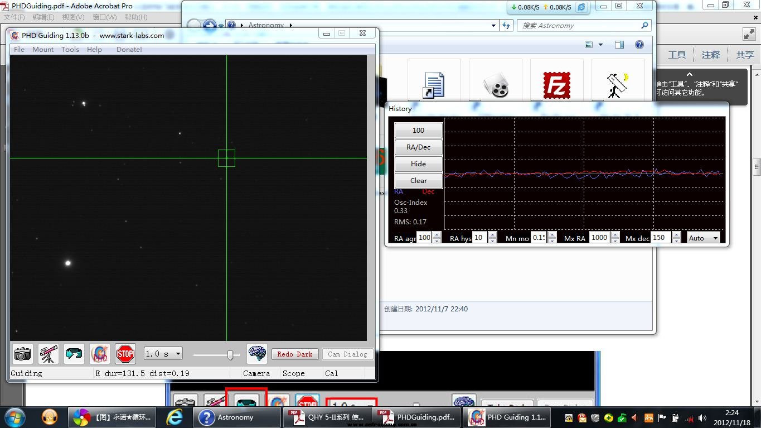
Task: Open the Tools menu in PHD Guiding
Action: click(x=70, y=49)
